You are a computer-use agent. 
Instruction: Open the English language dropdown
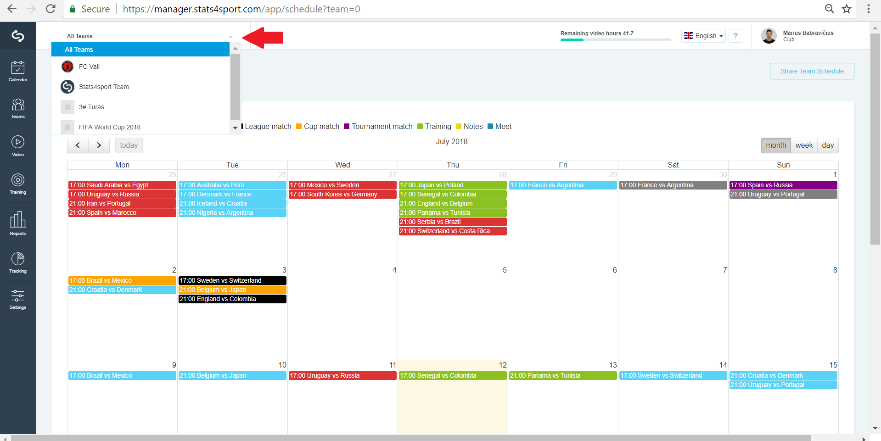(703, 36)
